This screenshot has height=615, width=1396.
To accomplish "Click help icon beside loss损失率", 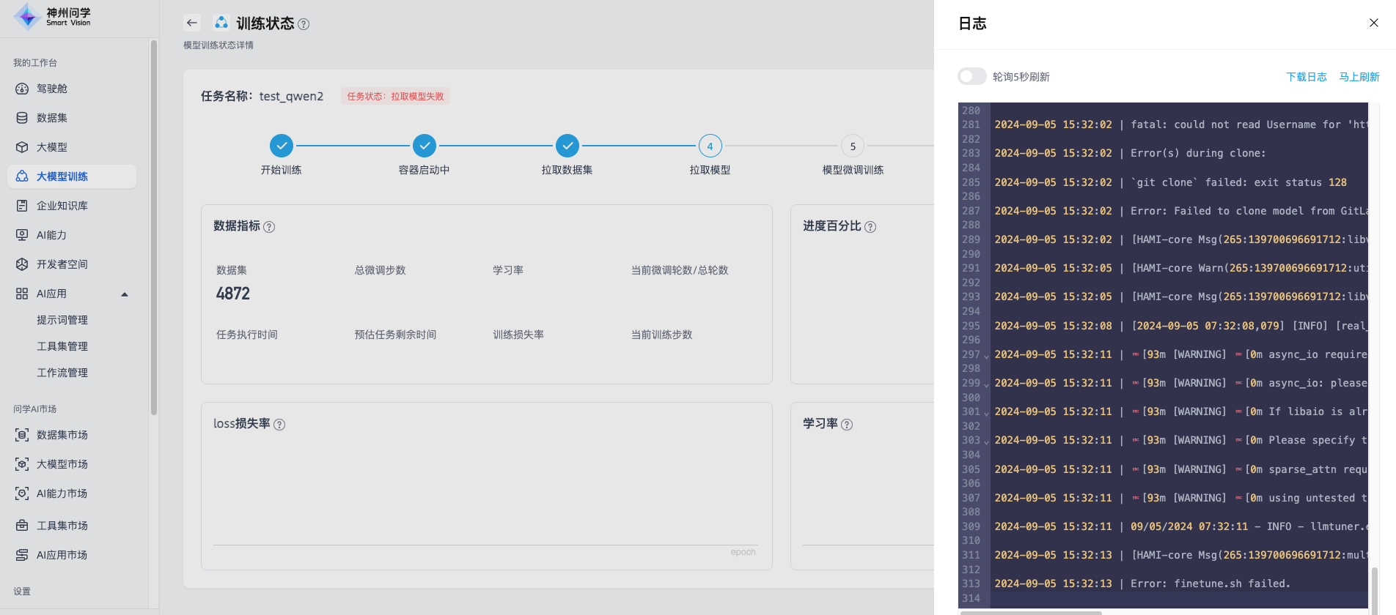I will point(279,425).
